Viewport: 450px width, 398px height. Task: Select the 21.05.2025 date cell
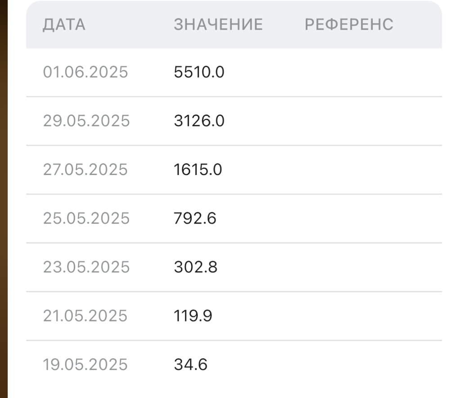[85, 316]
